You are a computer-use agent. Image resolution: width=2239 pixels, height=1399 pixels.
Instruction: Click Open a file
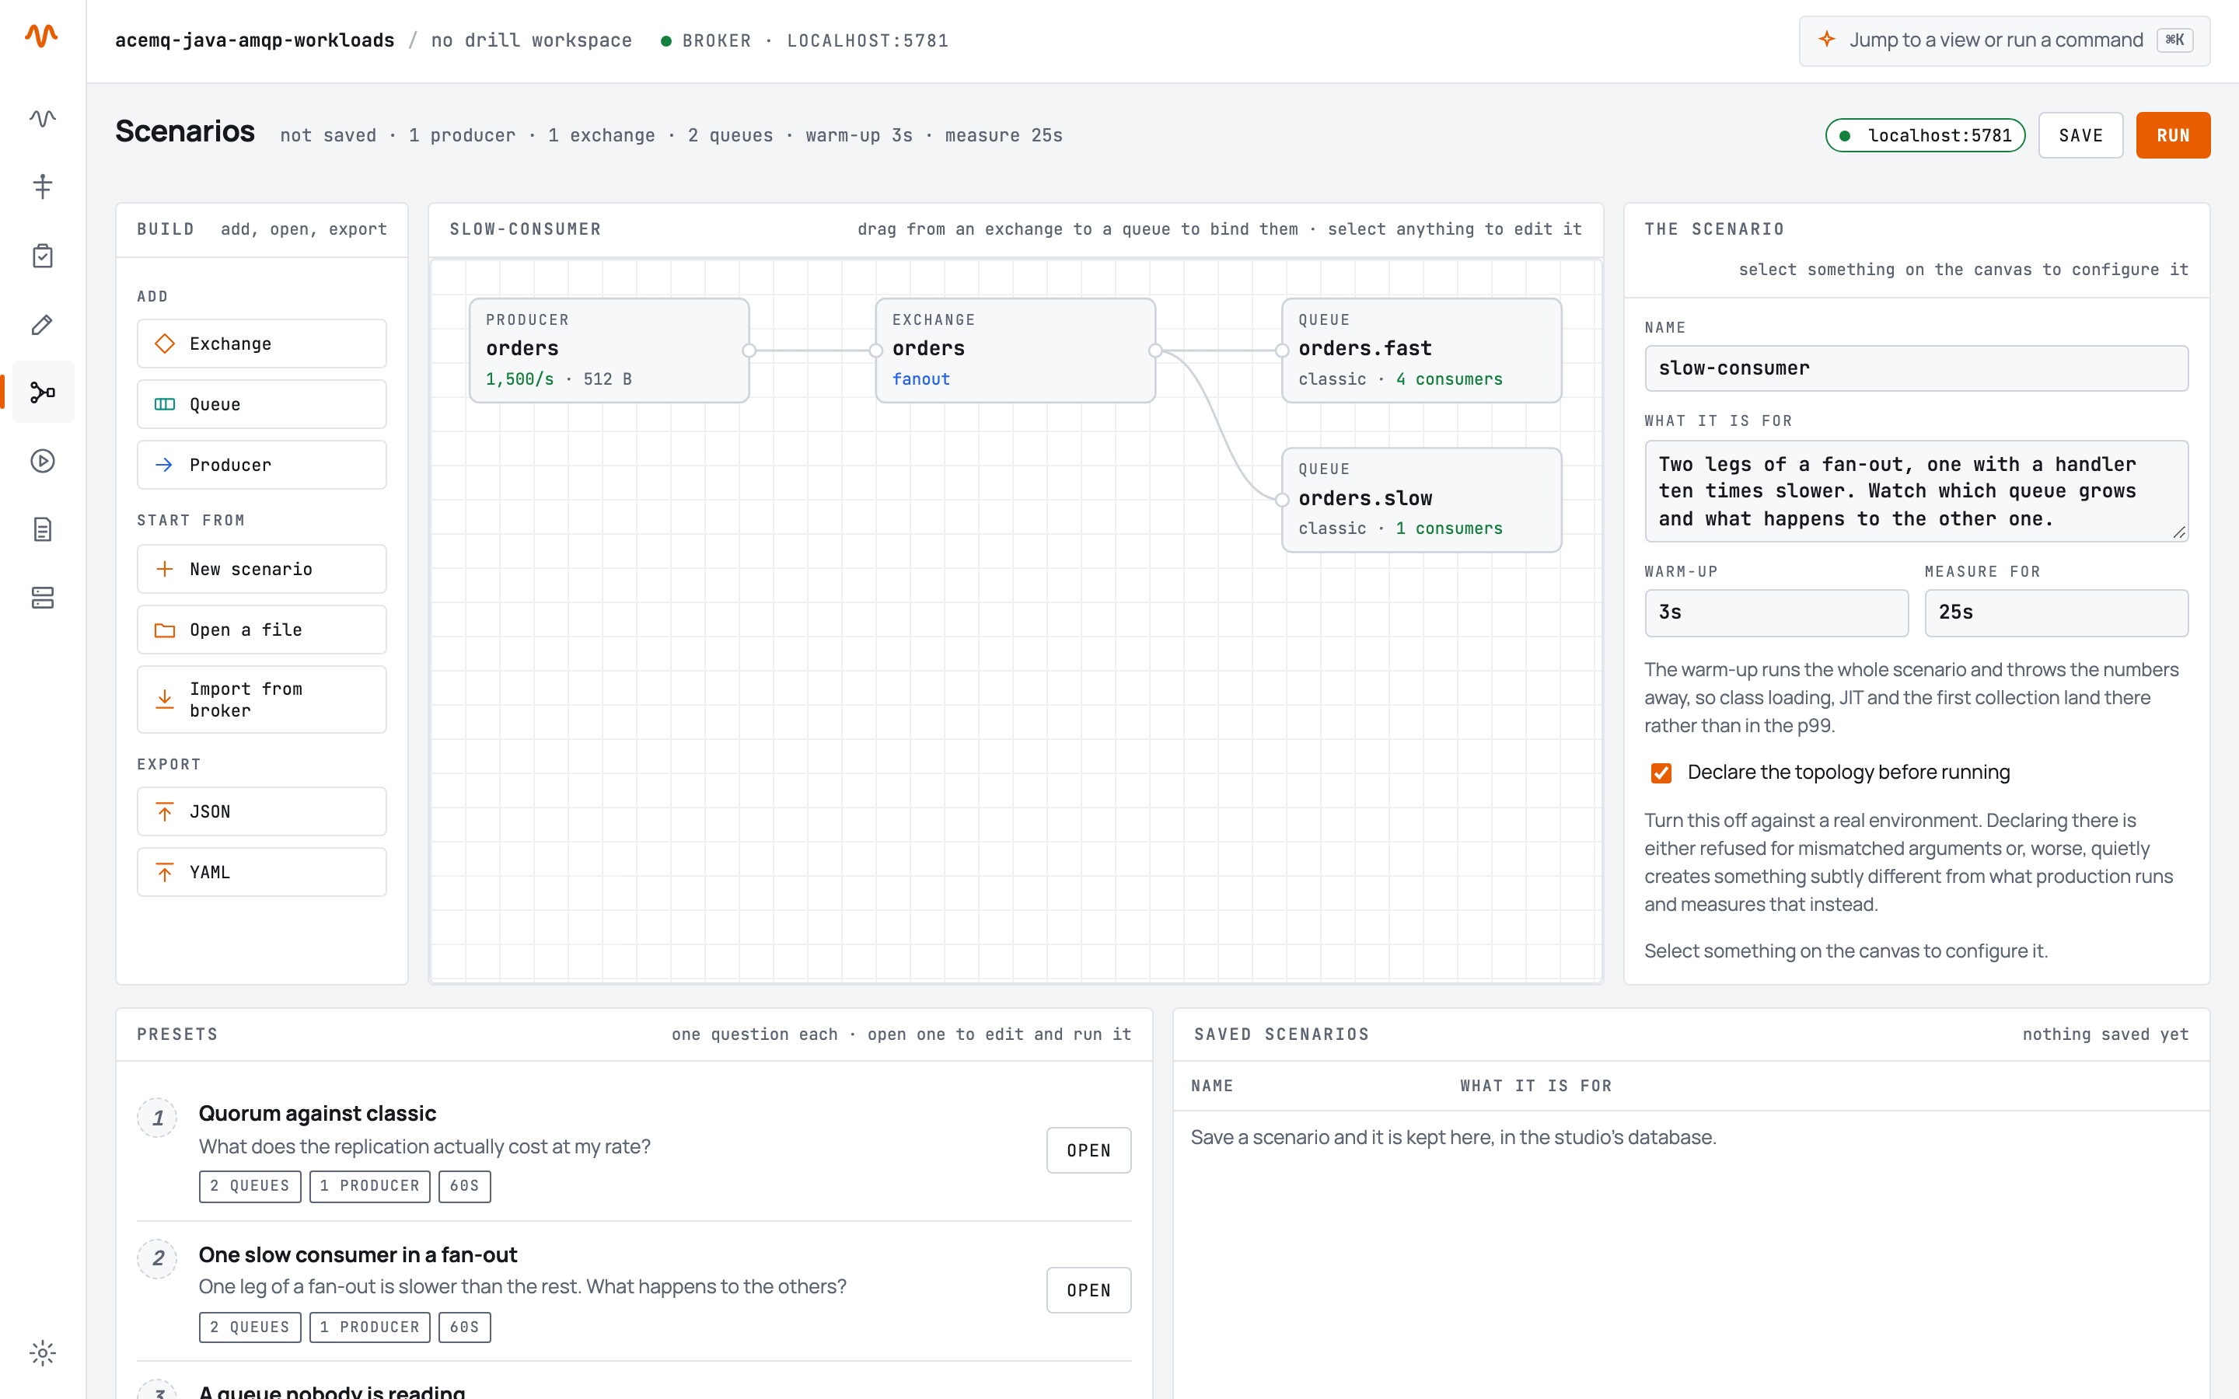(262, 630)
